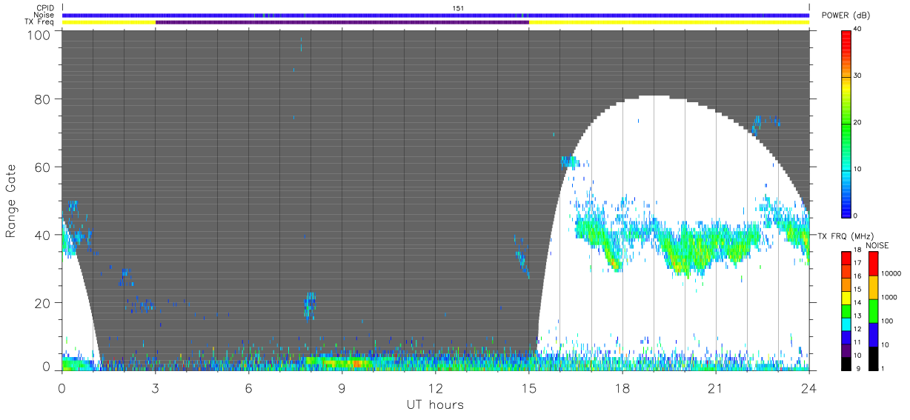Click the '60' tick on Range Gate axis
This screenshot has height=420, width=910.
coord(43,167)
